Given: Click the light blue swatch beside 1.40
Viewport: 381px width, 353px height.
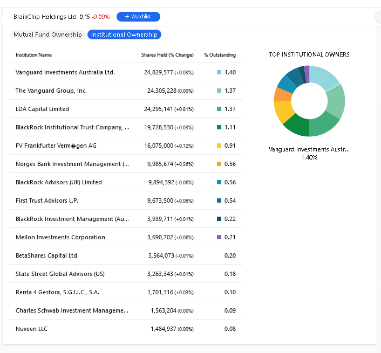Looking at the screenshot, I should (219, 72).
